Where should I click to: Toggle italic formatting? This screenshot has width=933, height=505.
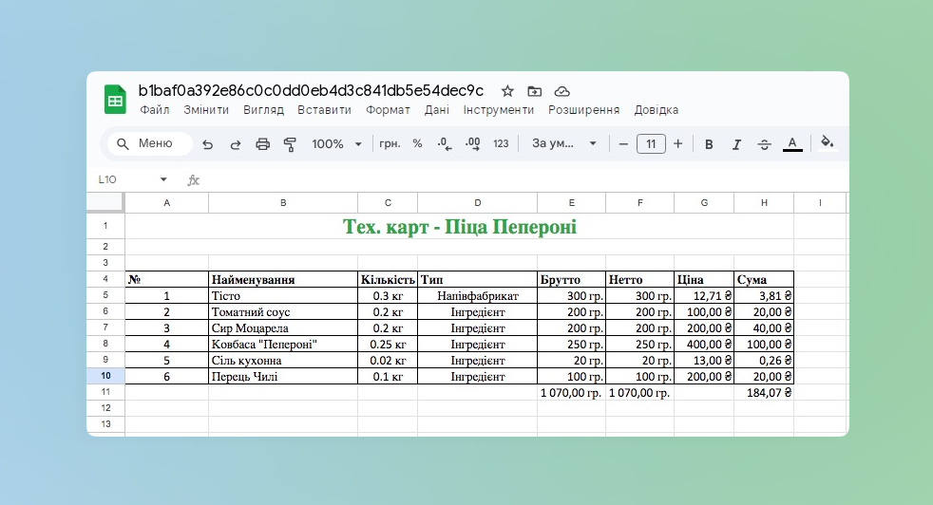tap(736, 144)
